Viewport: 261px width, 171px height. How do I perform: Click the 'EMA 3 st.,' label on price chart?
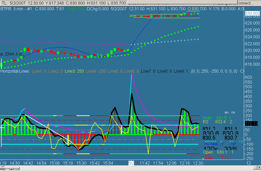[x=14, y=54]
